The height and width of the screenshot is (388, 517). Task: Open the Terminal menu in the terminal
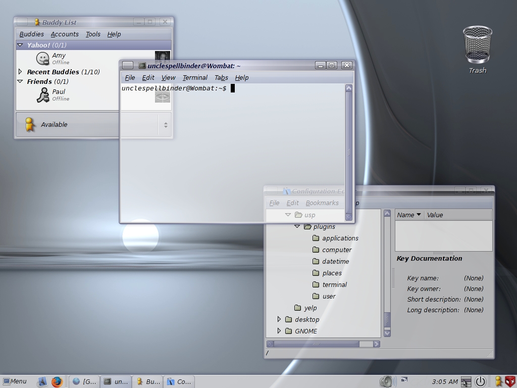tap(195, 77)
